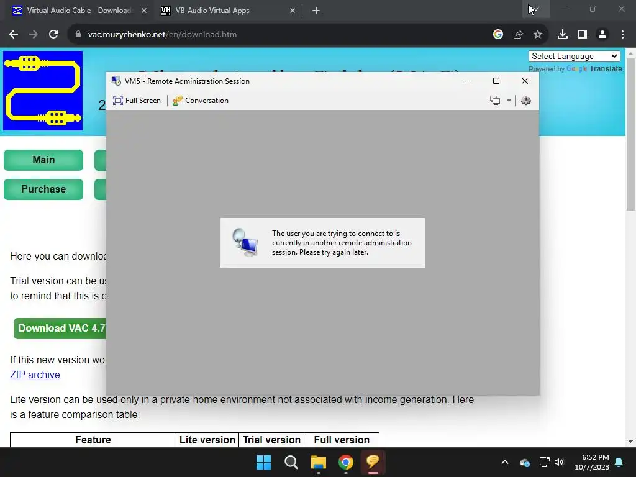Click the yellow chat app taskbar icon

(x=373, y=462)
